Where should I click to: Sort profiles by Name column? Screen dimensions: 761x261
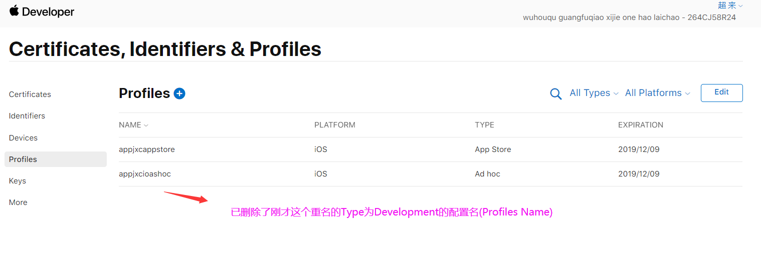pos(133,125)
